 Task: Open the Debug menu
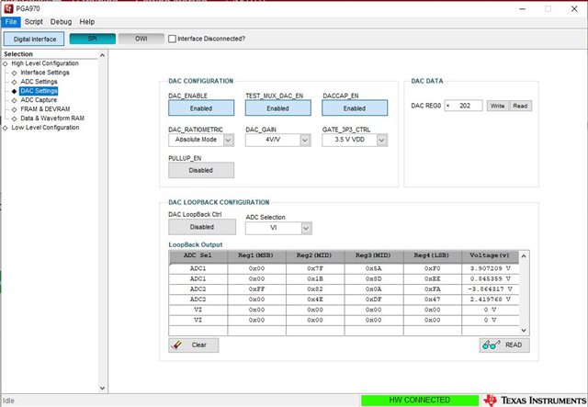[x=61, y=22]
